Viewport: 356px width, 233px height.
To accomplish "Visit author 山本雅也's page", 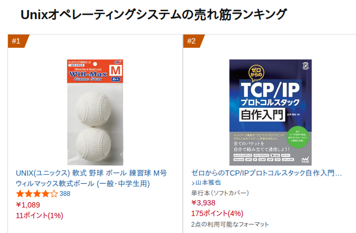I will tap(208, 183).
